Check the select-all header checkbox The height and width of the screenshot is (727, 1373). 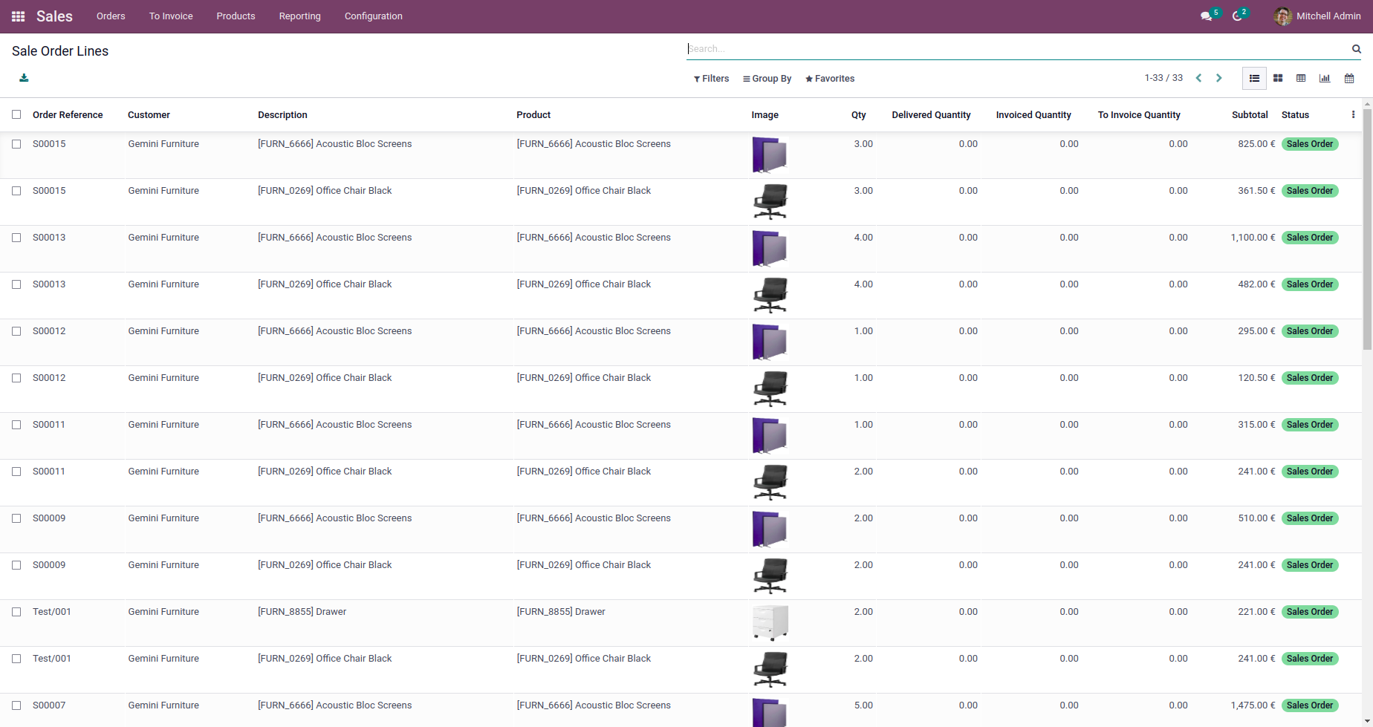coord(16,114)
